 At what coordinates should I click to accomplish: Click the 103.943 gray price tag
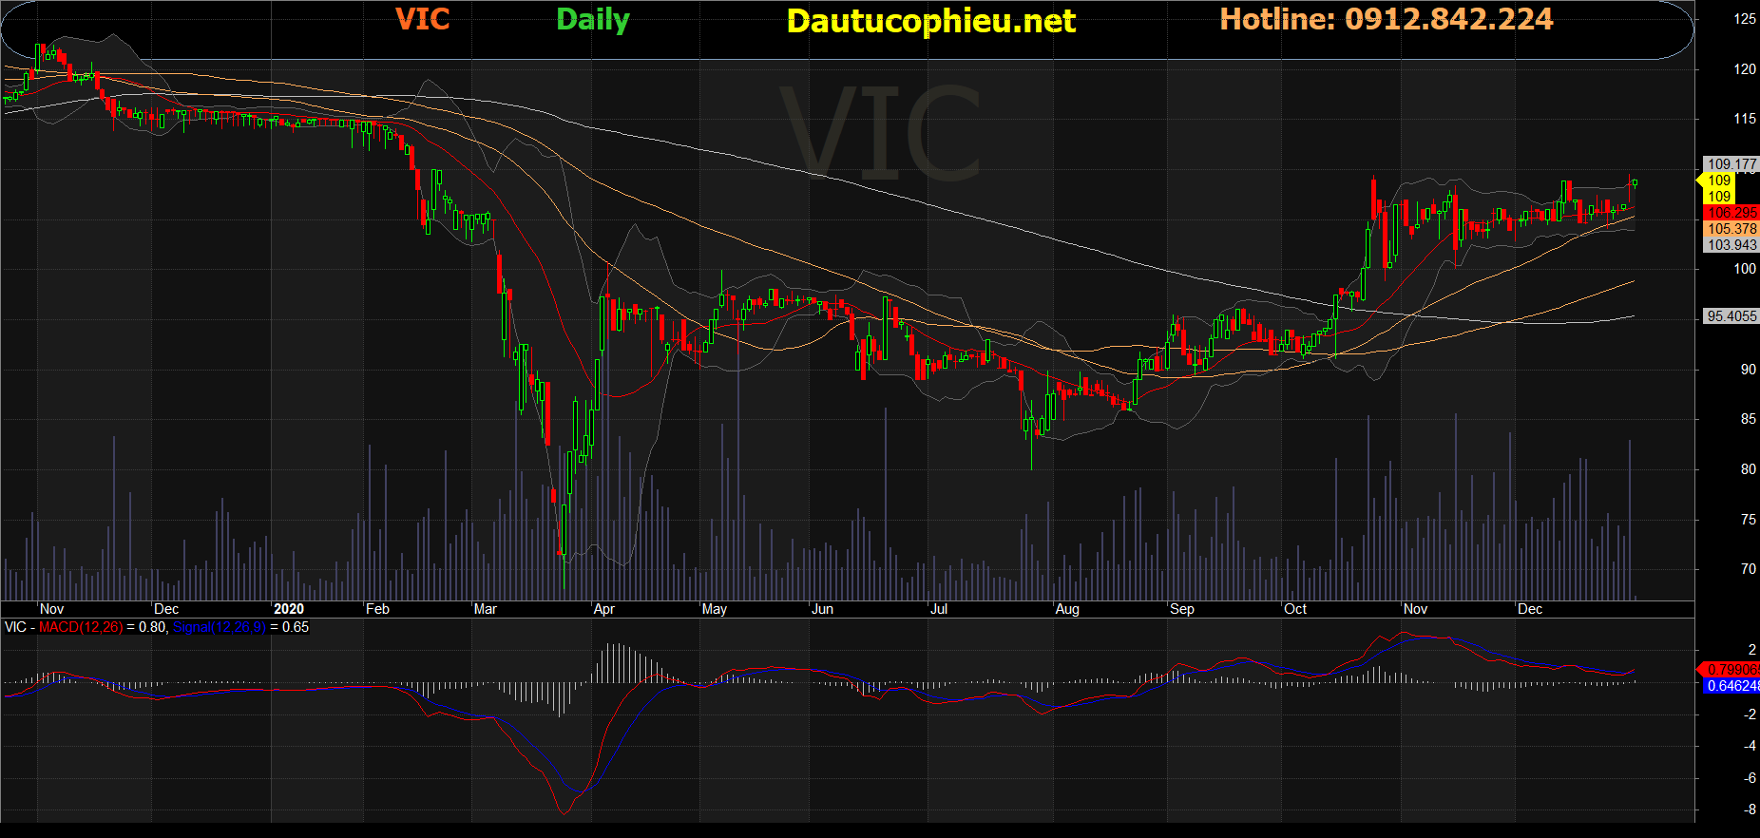(x=1731, y=245)
